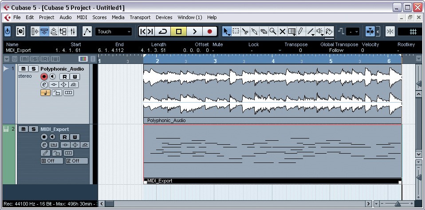The image size is (425, 210).
Task: Open the MIDI menu
Action: [82, 17]
